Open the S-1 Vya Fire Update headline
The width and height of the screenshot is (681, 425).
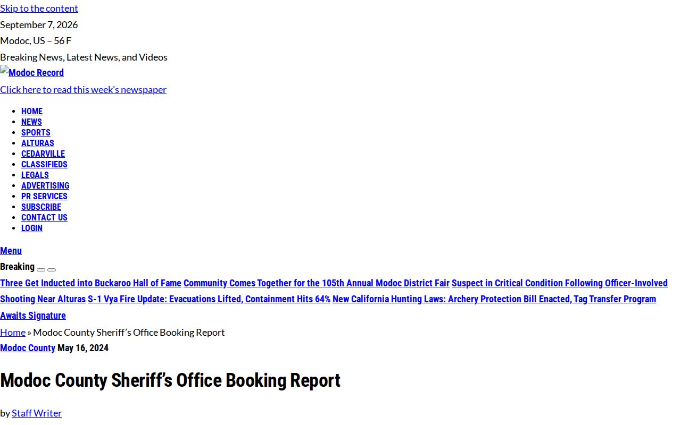pos(209,299)
